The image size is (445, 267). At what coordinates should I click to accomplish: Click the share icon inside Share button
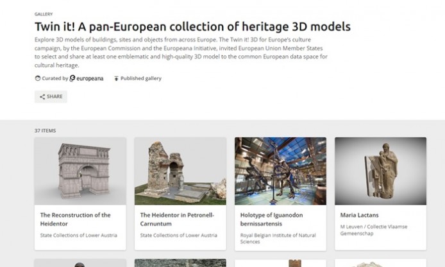click(42, 97)
